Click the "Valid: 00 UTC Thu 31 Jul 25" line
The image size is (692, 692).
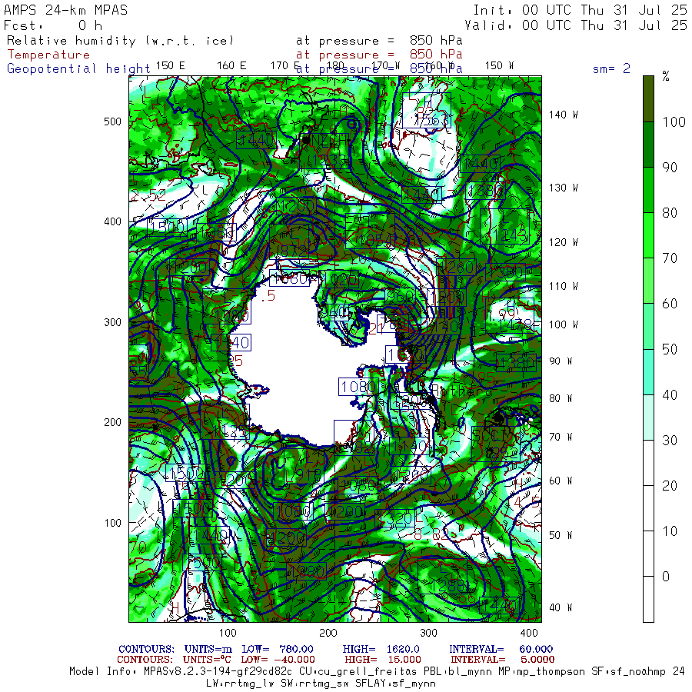click(575, 25)
